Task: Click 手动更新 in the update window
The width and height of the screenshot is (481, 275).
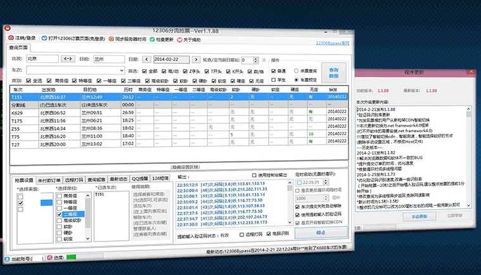Action: tap(420, 216)
